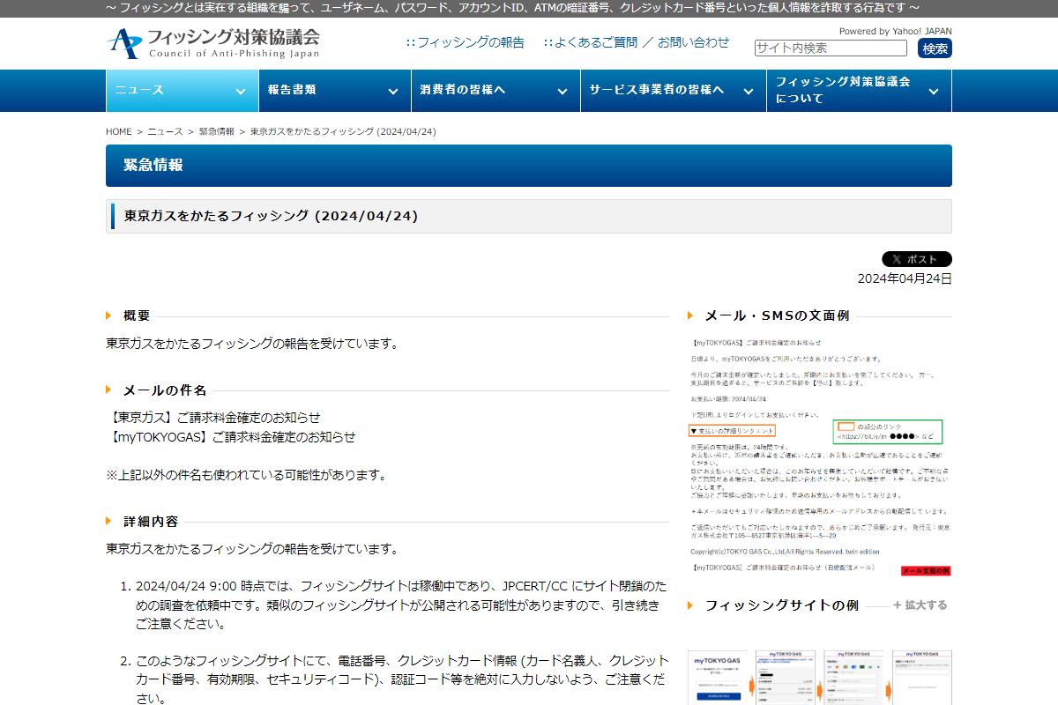The width and height of the screenshot is (1058, 705).
Task: Click the 拡大する enlarge link
Action: (920, 605)
